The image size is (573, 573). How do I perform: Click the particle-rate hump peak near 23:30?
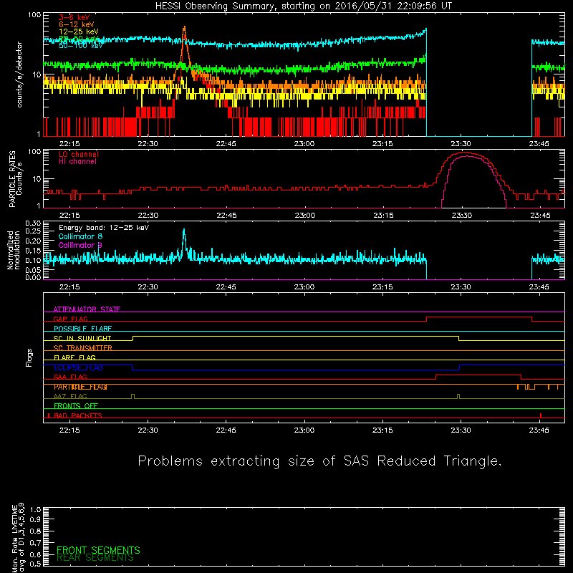tap(464, 153)
